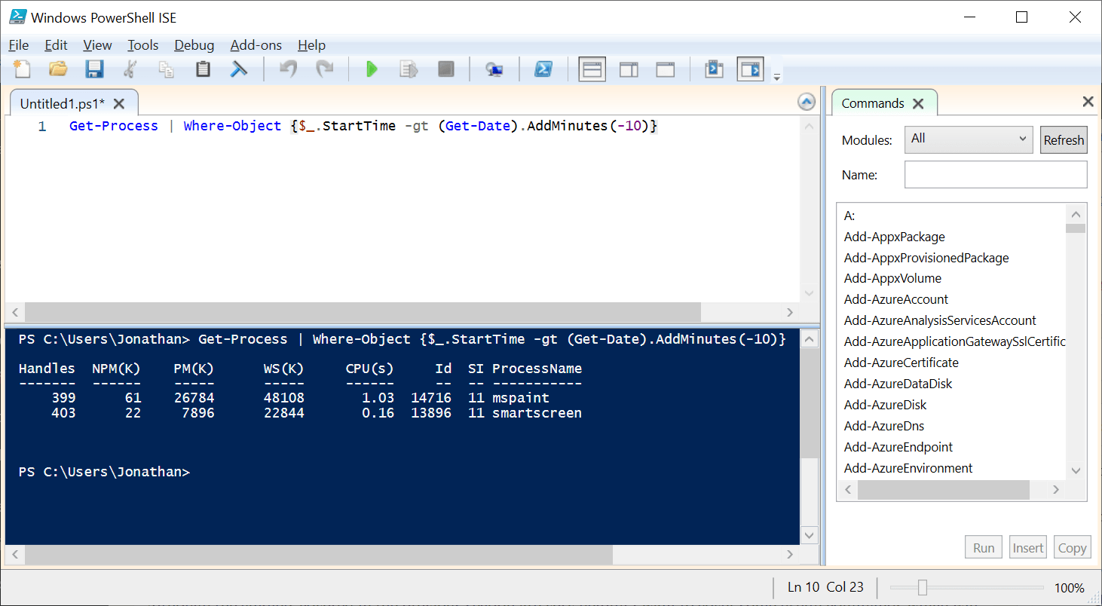1102x606 pixels.
Task: Click the Insert button in Commands pane
Action: (1028, 548)
